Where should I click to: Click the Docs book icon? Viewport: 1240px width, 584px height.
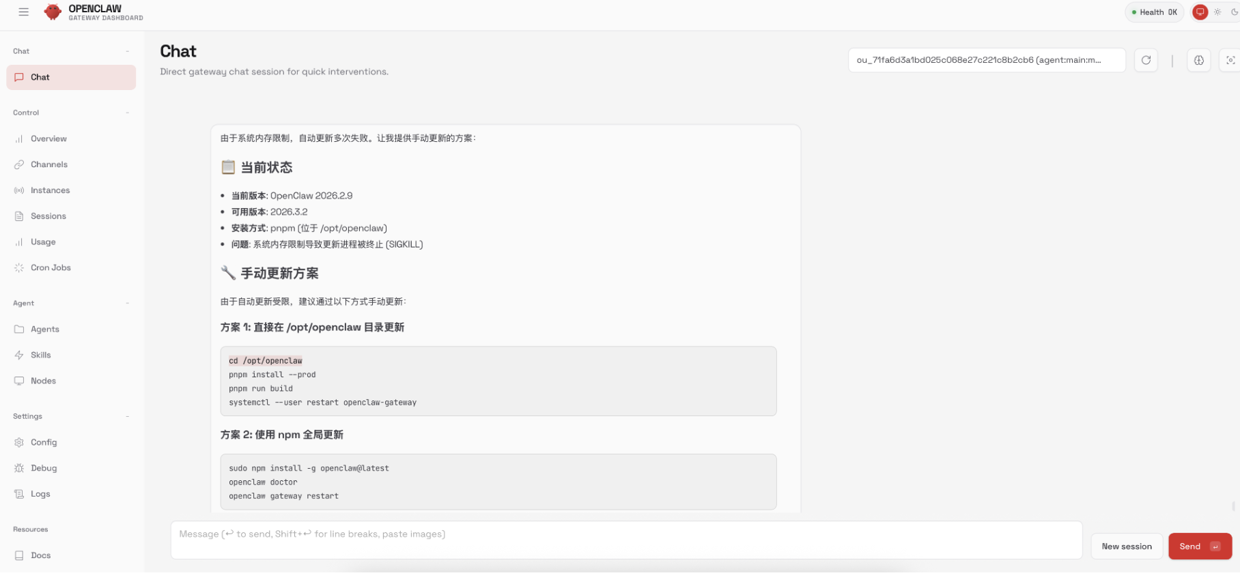(19, 555)
